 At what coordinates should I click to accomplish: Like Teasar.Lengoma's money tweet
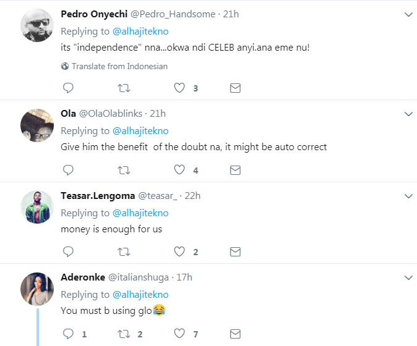point(179,251)
